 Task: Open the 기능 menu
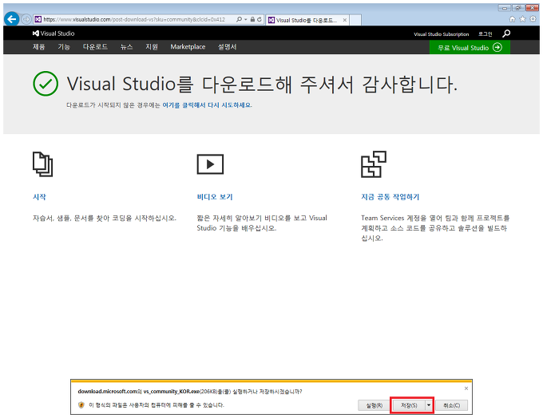[x=64, y=47]
